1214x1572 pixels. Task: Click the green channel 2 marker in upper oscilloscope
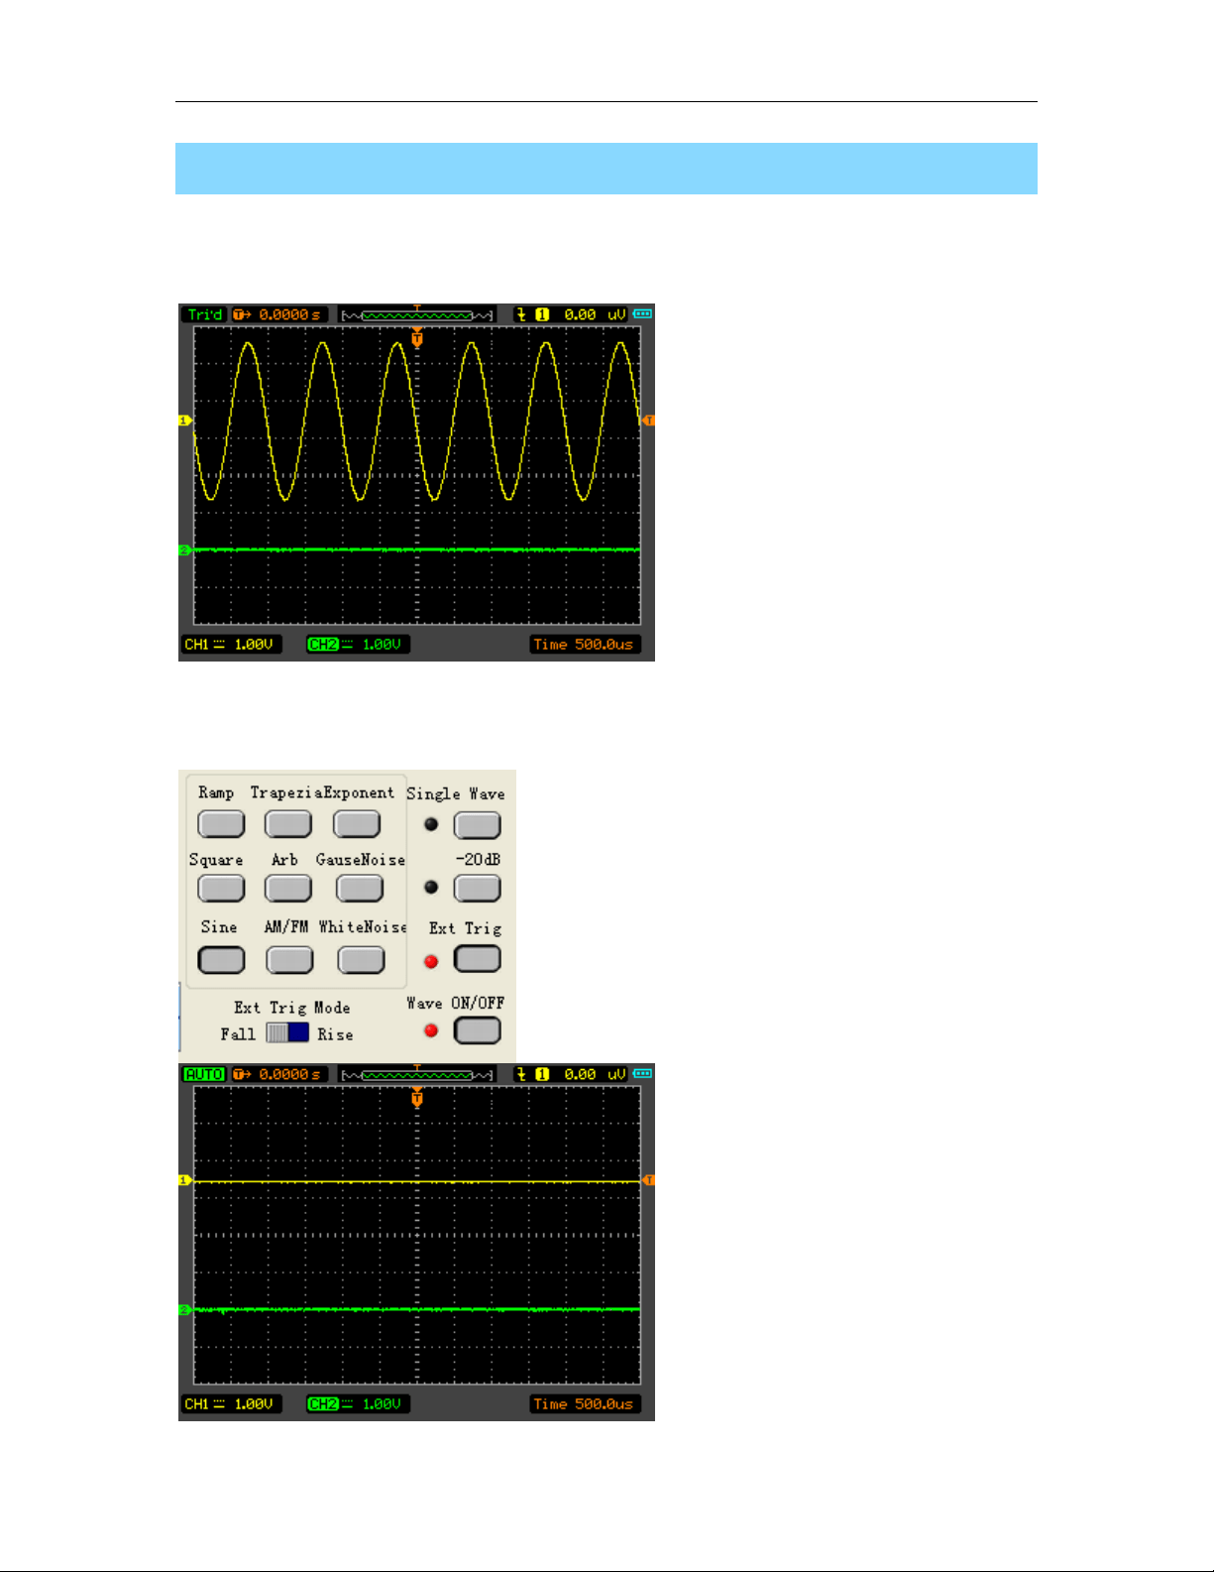coord(184,549)
